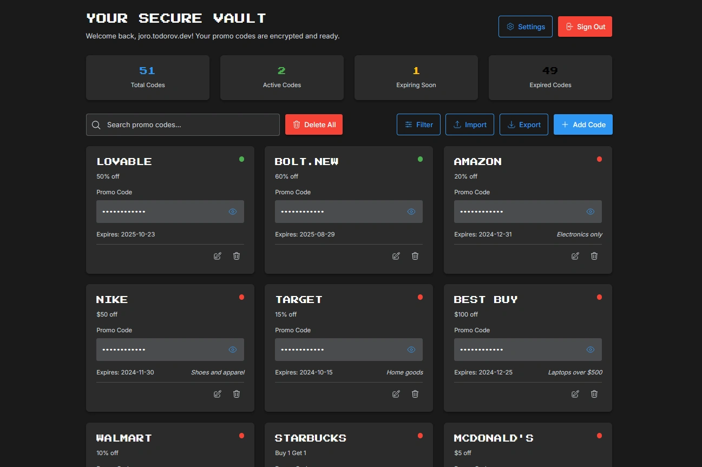Click the 'Home goods' note

[x=405, y=372]
